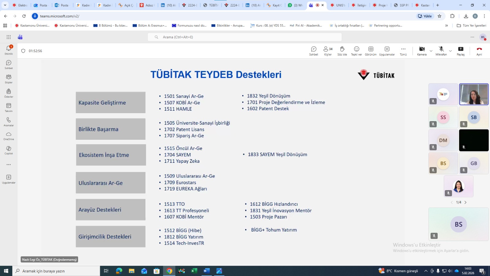Raise hand with Söz iste
Viewport: 490px width, 276px height.
pos(342,51)
